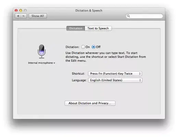Turn Dictation On
Viewport: 178px width, 137px height.
pyautogui.click(x=83, y=47)
